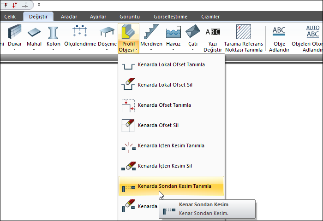The image size is (323, 221).
Task: Expand the Mahal dropdown arrow
Action: click(x=34, y=50)
